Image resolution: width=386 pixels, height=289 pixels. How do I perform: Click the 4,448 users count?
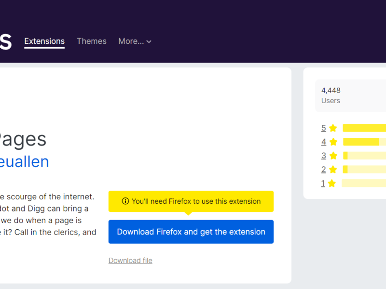coord(331,91)
